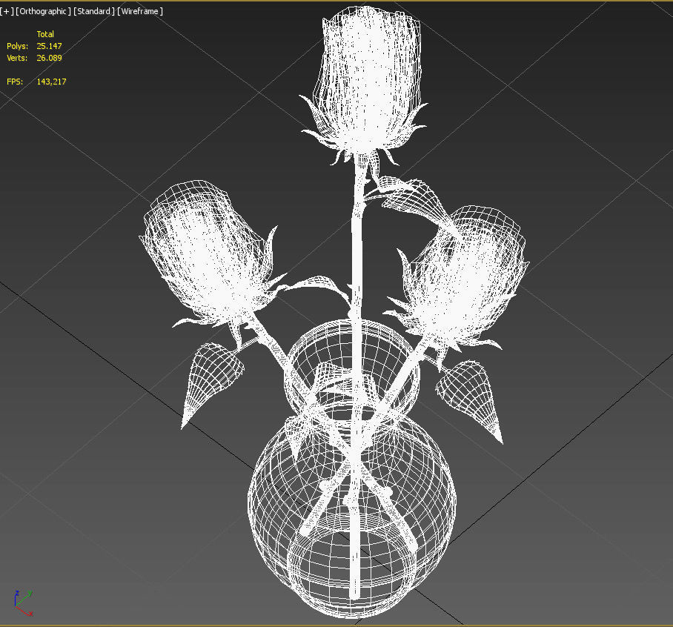Open the Orthographic point-of-view viewport menu
The image size is (673, 627).
tap(43, 11)
